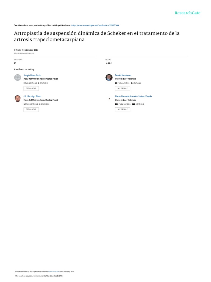The height and width of the screenshot is (282, 211).
Task: Open the Maria Manuela Morales-Suárez-Varela name link
Action: [x=133, y=96]
